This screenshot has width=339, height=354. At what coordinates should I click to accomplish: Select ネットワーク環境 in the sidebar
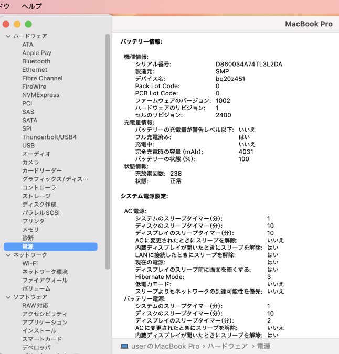click(x=45, y=272)
